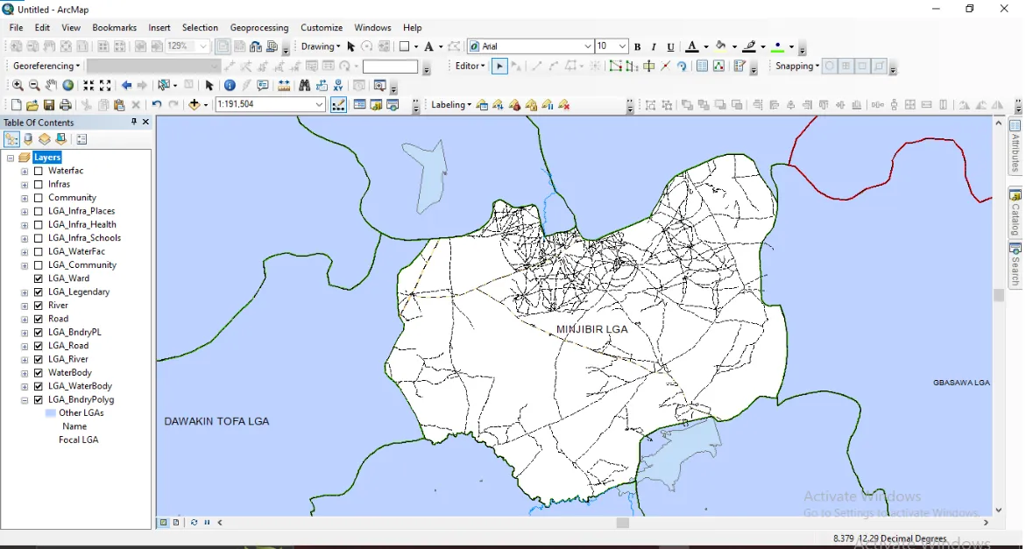
Task: Click the Editor dropdown button
Action: pyautogui.click(x=469, y=66)
